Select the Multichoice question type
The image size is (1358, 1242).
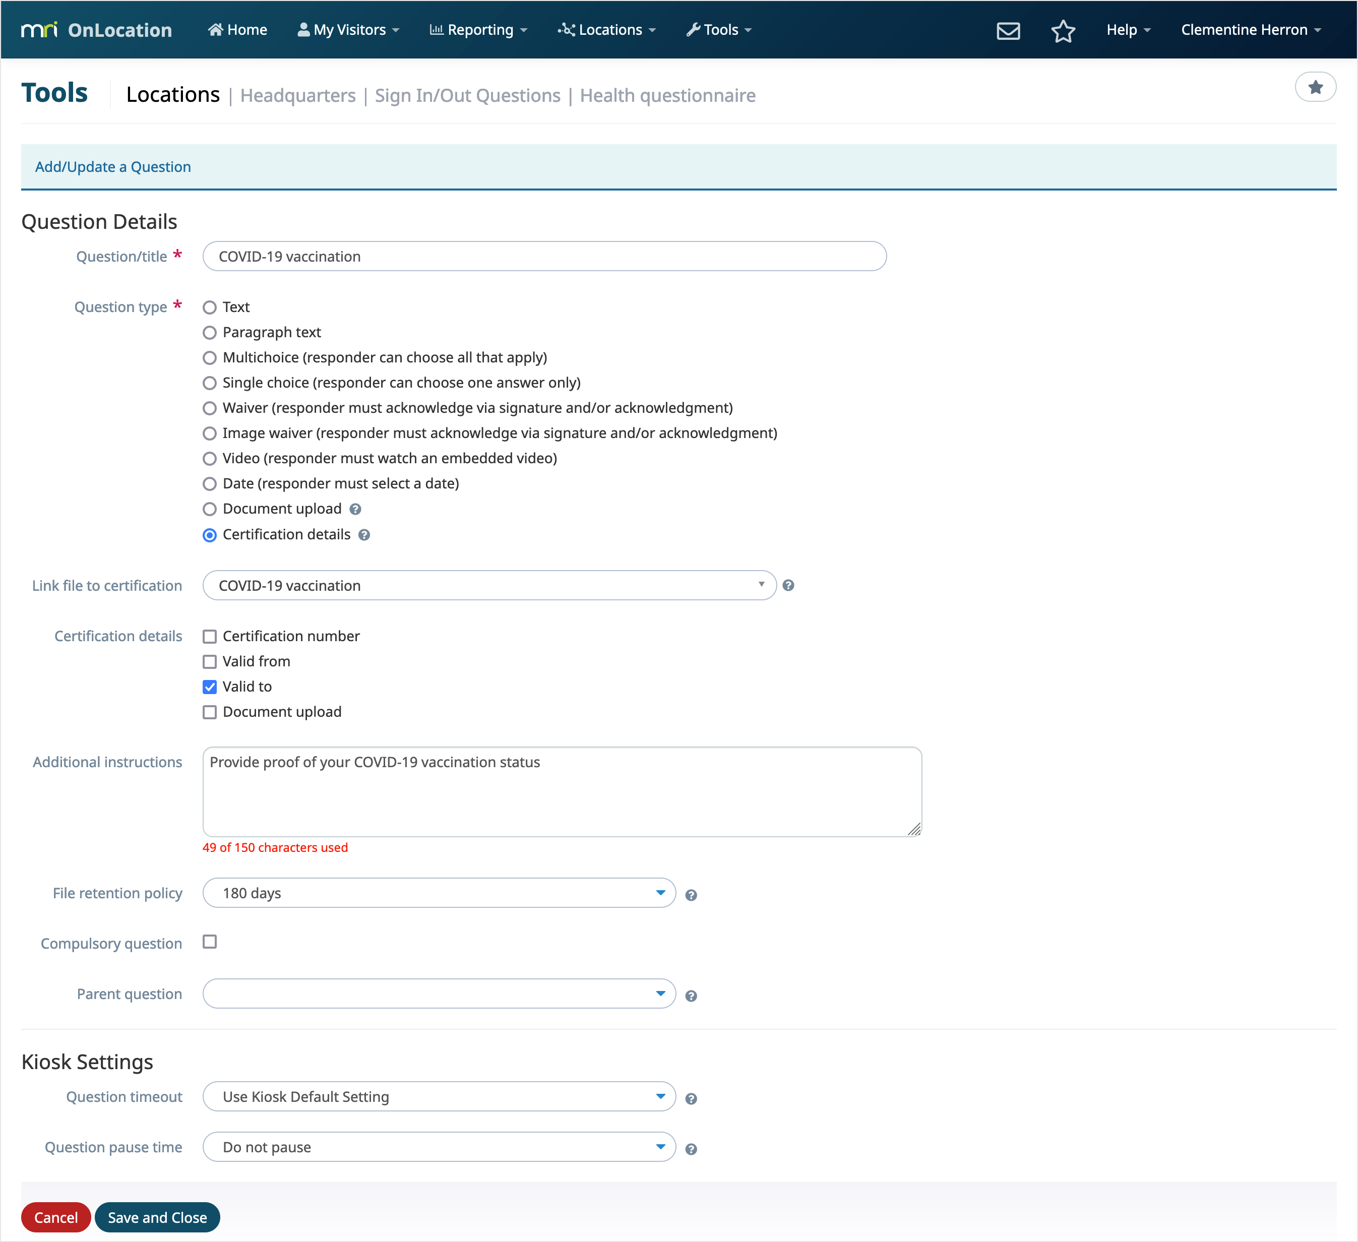(x=210, y=358)
